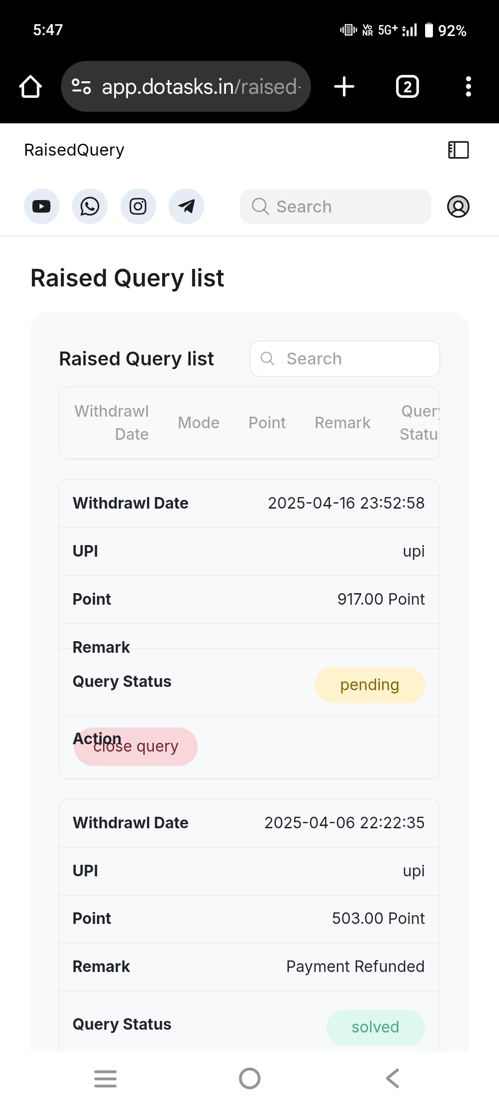Click the close query button

coord(136,747)
